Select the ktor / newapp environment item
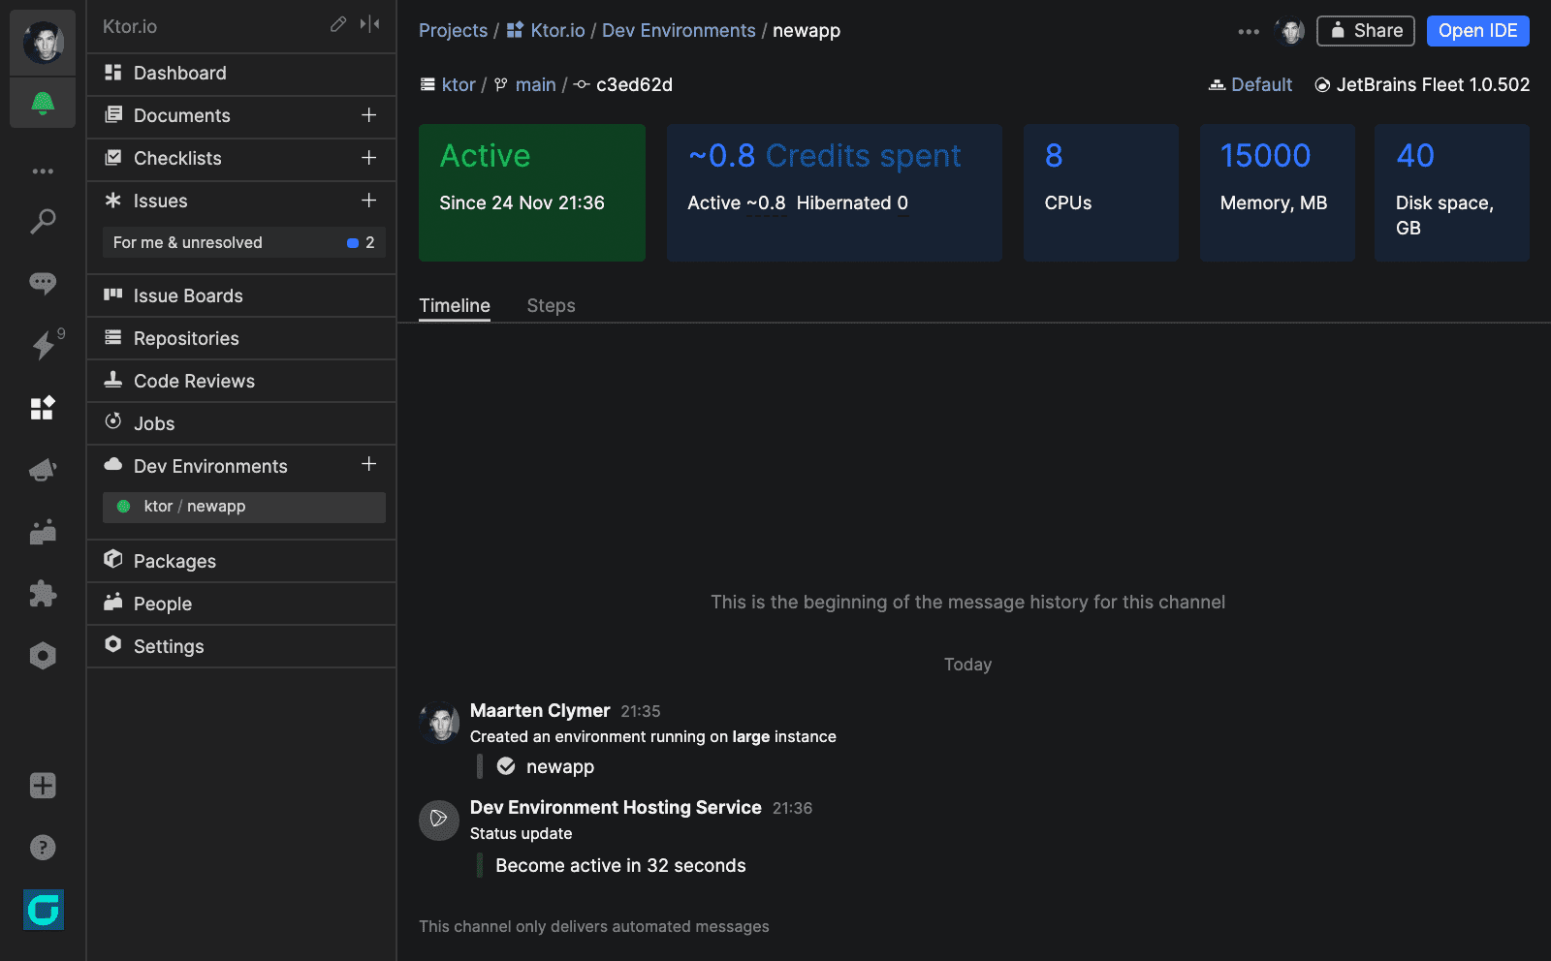Screen dimensions: 1551x961 click(x=244, y=507)
